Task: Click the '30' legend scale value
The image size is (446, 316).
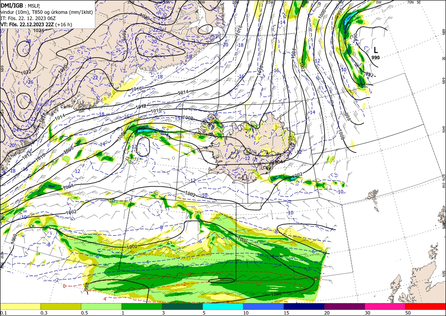Action: click(368, 313)
